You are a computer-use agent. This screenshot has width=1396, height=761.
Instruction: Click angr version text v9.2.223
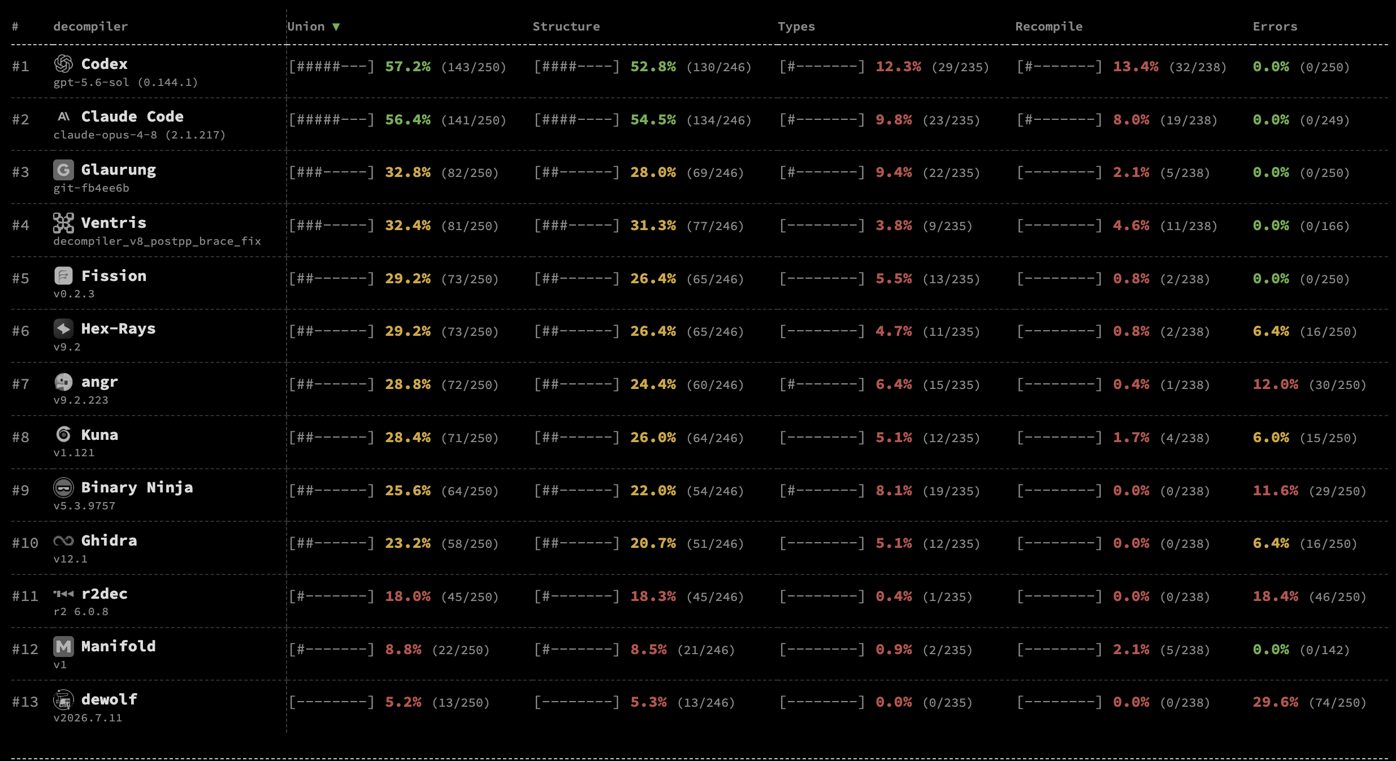81,400
